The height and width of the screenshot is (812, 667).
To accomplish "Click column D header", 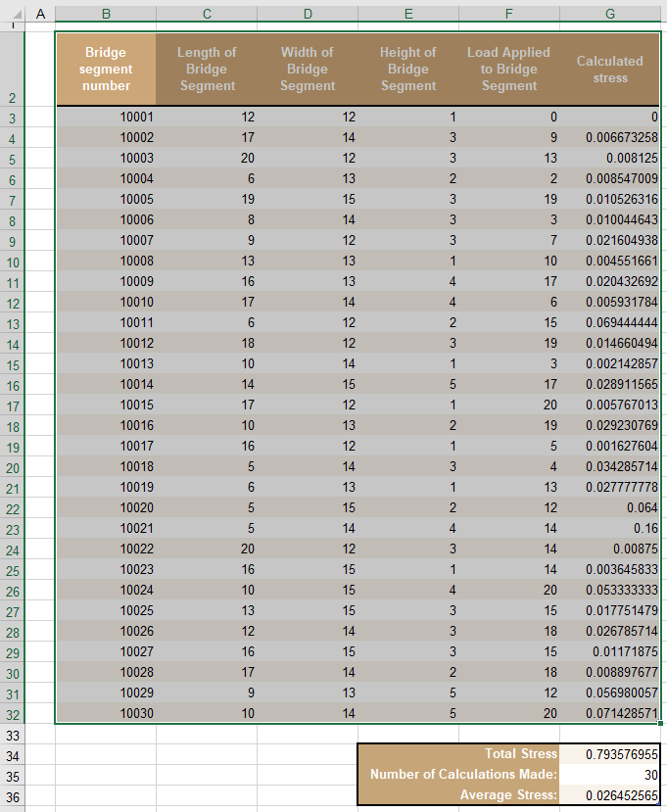I will pyautogui.click(x=308, y=14).
